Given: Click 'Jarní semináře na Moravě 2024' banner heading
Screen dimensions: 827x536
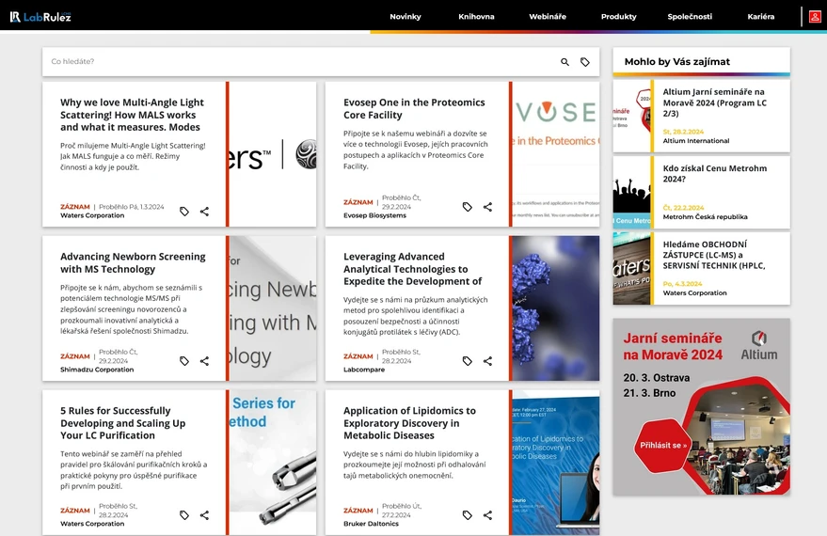Looking at the screenshot, I should [x=673, y=346].
